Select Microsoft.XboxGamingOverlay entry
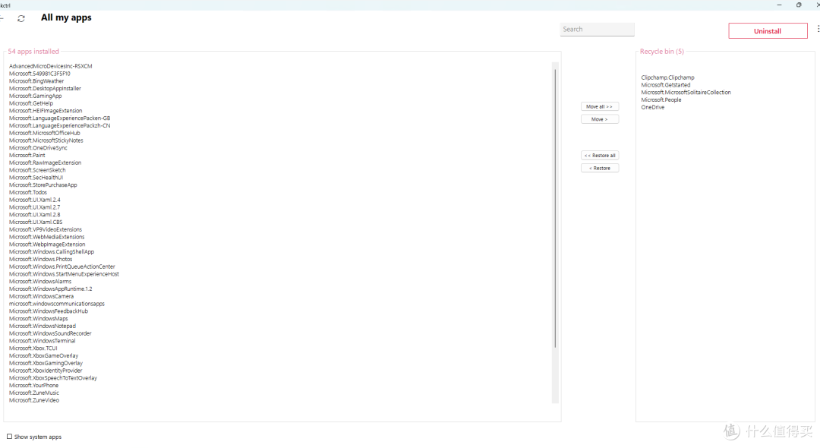Screen dimensions: 820x448 (46, 363)
